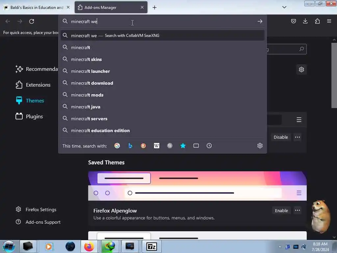The width and height of the screenshot is (337, 253).
Task: Select suggestion 'minecraft launcher'
Action: [163, 71]
